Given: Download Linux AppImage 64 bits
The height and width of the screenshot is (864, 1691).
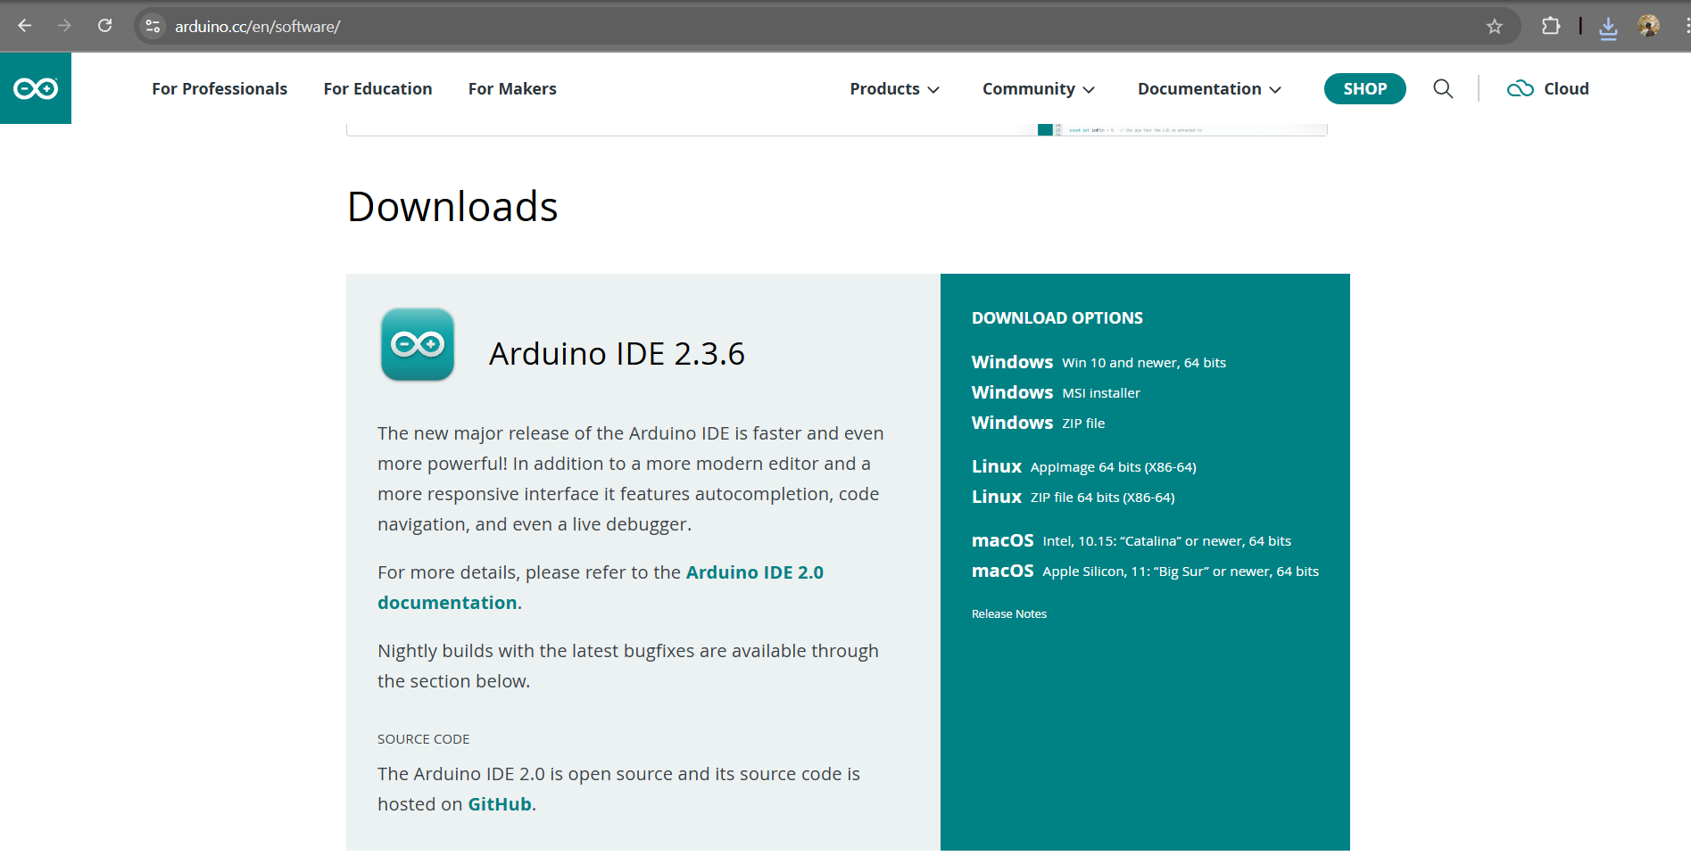Looking at the screenshot, I should pos(1084,466).
